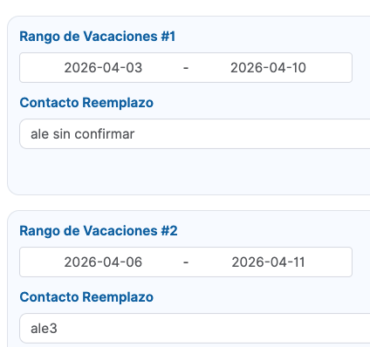Click the first 'Contacto Reemplazo' label
Screen dimensions: 370x347
click(86, 103)
